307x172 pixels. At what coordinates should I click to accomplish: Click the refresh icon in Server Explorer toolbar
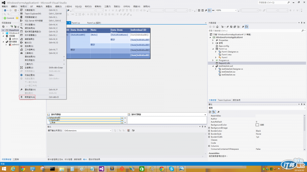[3, 26]
